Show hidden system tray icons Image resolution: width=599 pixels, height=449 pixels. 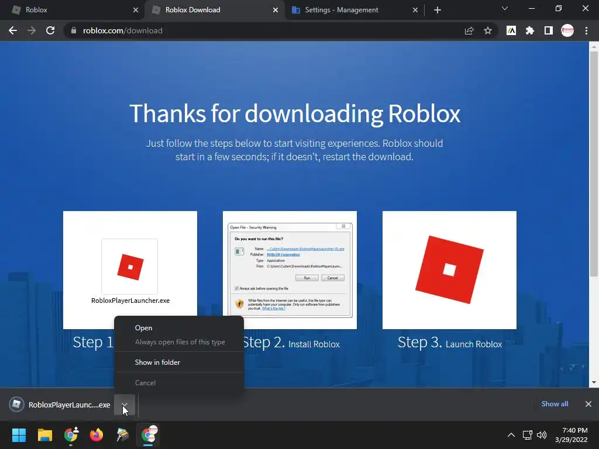click(x=511, y=435)
